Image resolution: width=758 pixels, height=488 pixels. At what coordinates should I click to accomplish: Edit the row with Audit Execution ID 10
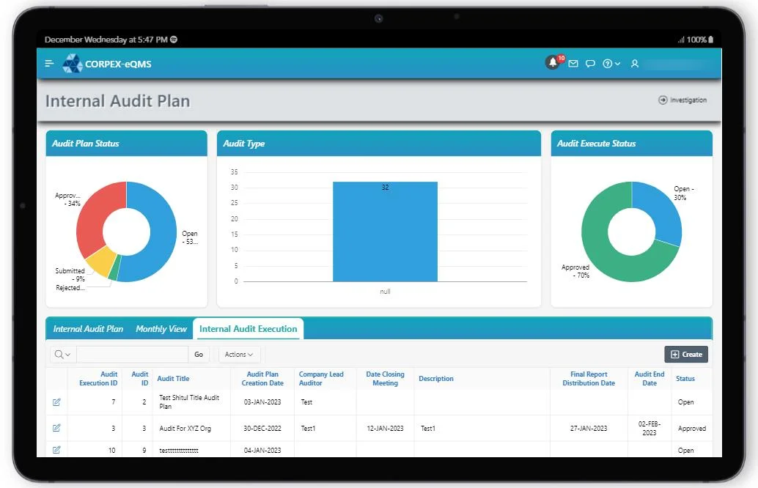coord(56,450)
